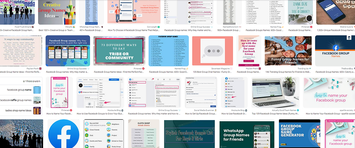Open the 'Buy and Sell' group types image
This screenshot has height=148, width=355.
104,134
